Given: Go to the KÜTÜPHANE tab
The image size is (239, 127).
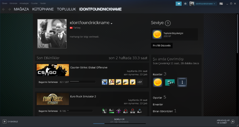Looking at the screenshot, I should [x=43, y=9].
